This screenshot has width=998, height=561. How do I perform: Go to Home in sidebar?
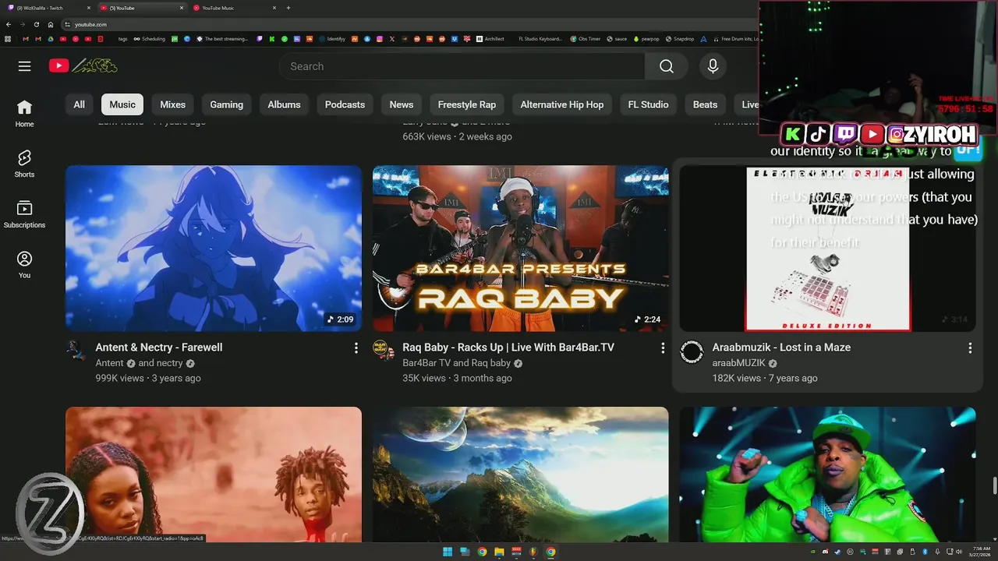point(24,113)
